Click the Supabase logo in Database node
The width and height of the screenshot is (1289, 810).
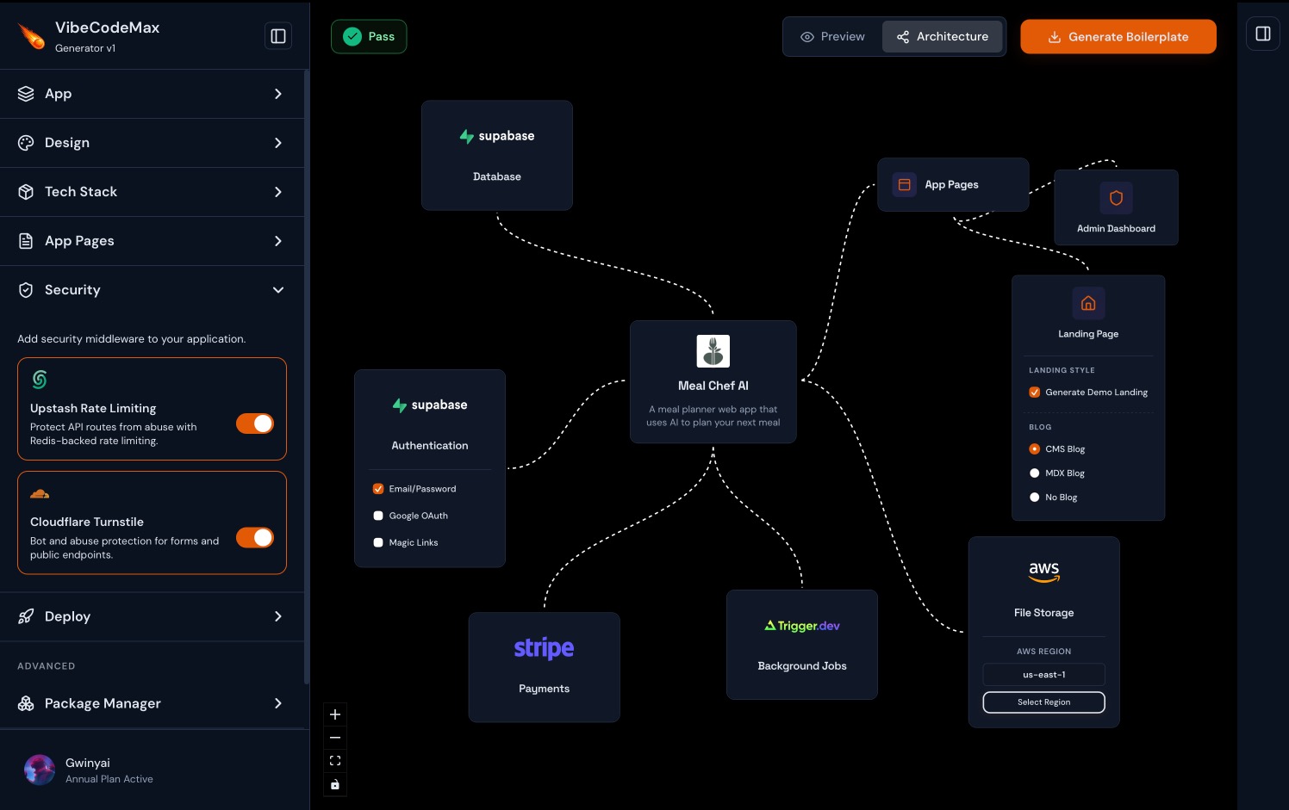497,136
